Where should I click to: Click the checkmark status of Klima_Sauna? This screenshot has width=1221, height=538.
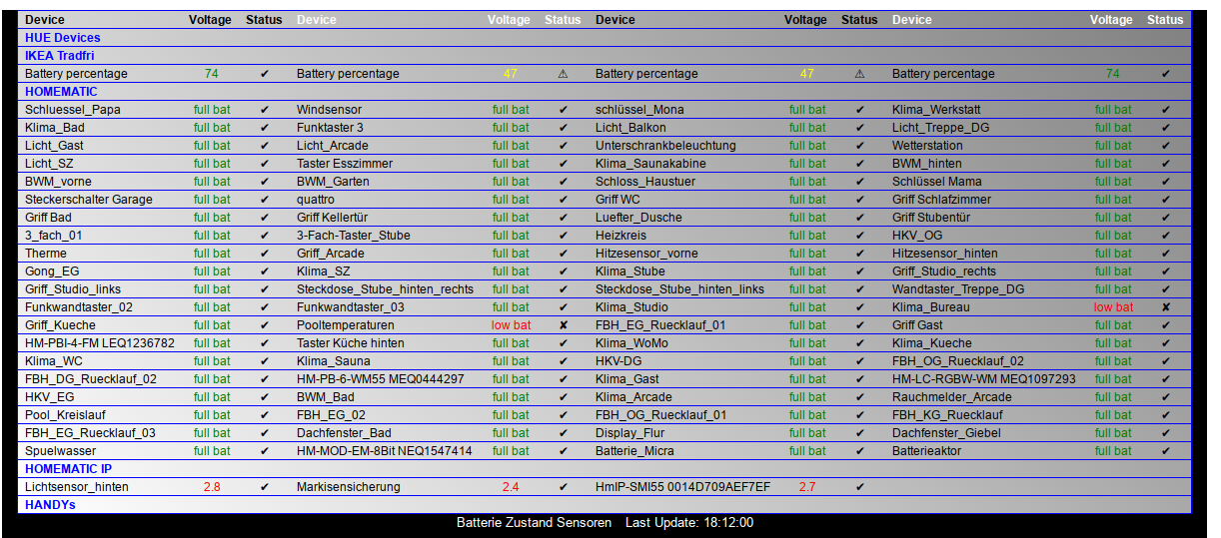pyautogui.click(x=564, y=361)
